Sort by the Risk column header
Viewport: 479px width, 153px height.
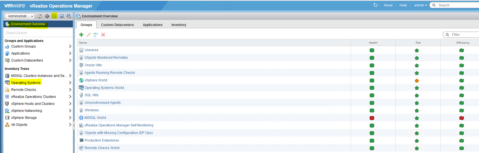click(x=418, y=43)
